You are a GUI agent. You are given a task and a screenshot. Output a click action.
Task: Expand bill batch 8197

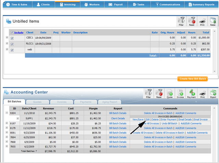click(x=7, y=123)
